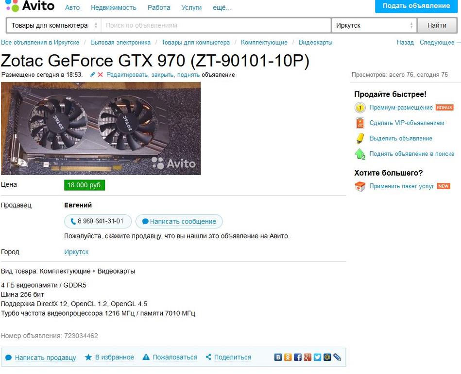Click the warning triangle complaint icon
Image resolution: width=461 pixels, height=374 pixels.
coord(146,358)
